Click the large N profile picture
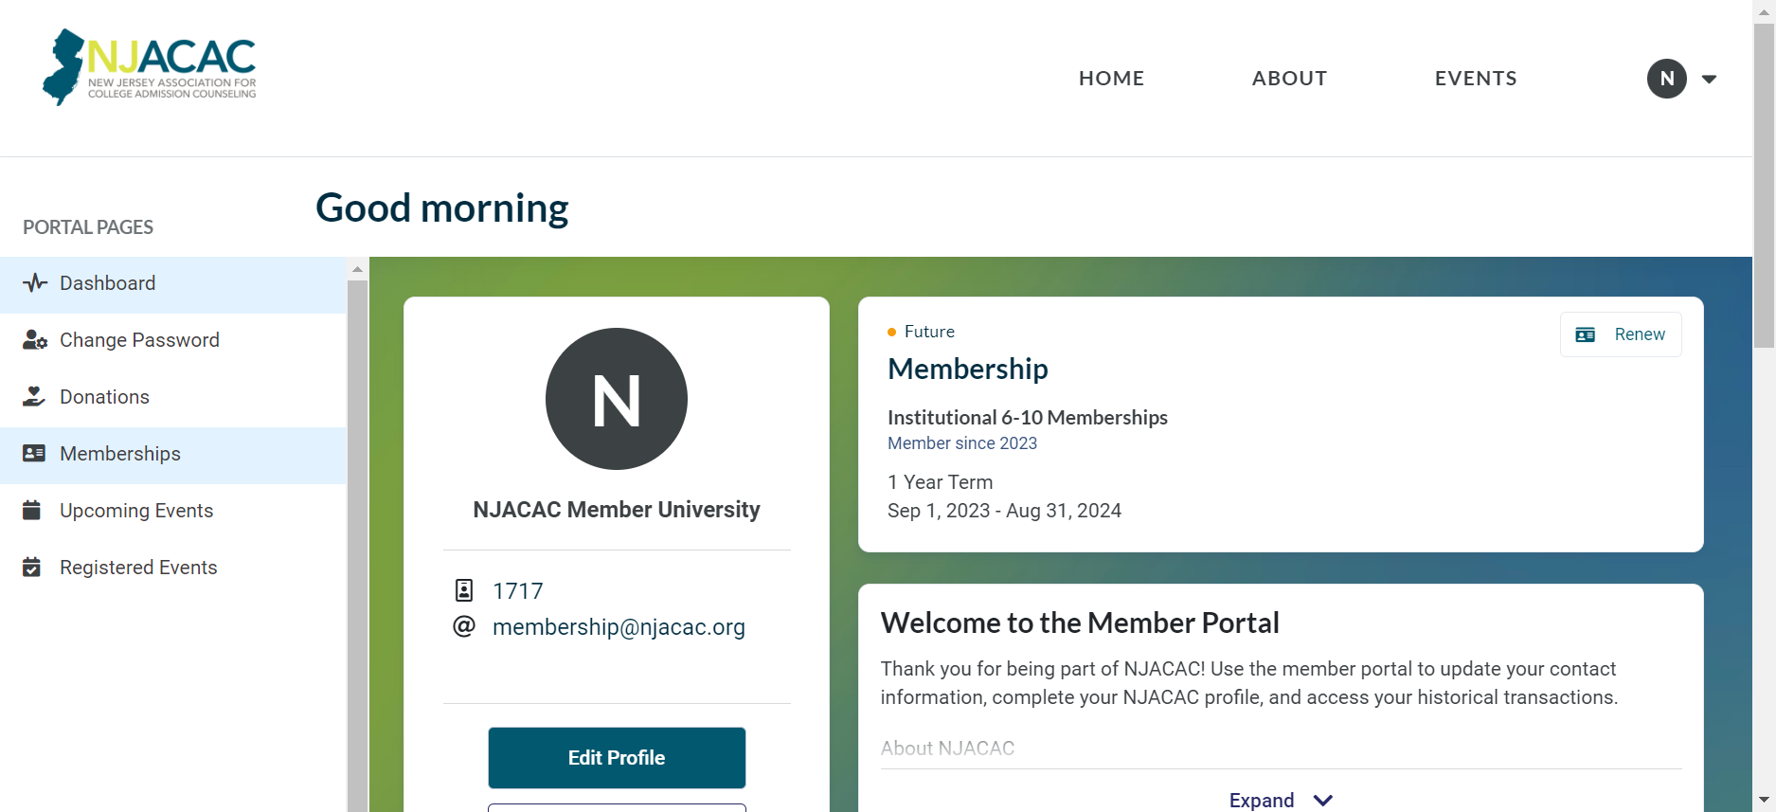The height and width of the screenshot is (812, 1776). pyautogui.click(x=617, y=399)
